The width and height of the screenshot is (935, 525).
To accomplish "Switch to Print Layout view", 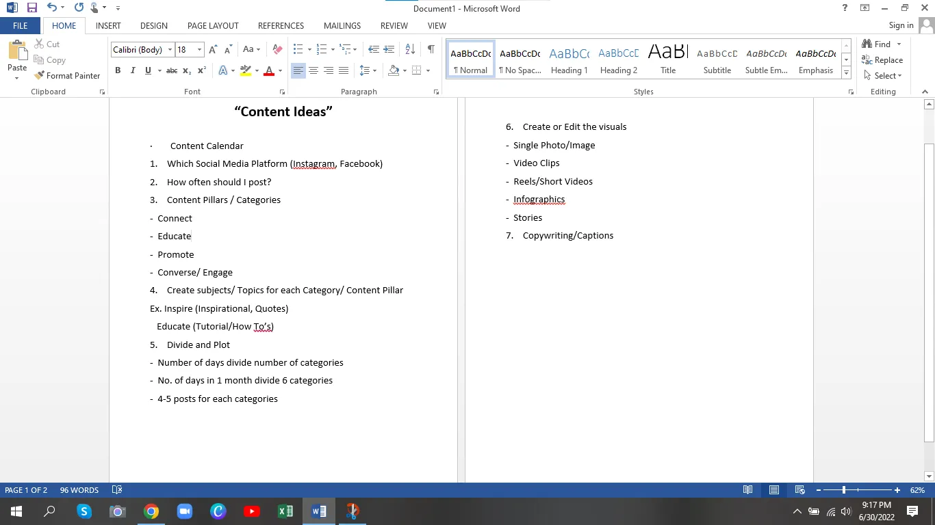I will pos(774,490).
